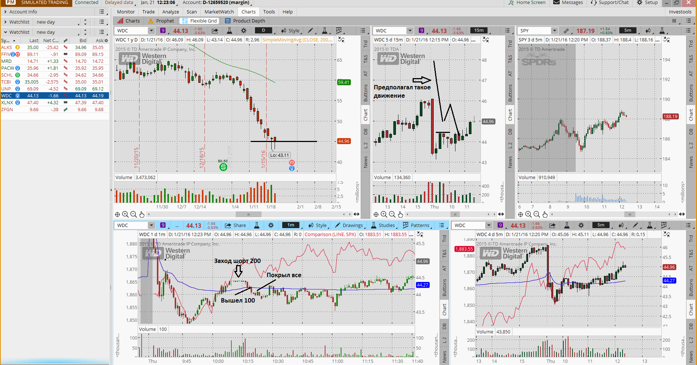
Task: Toggle Trd side tab on WDC daily chart
Action: click(x=366, y=44)
